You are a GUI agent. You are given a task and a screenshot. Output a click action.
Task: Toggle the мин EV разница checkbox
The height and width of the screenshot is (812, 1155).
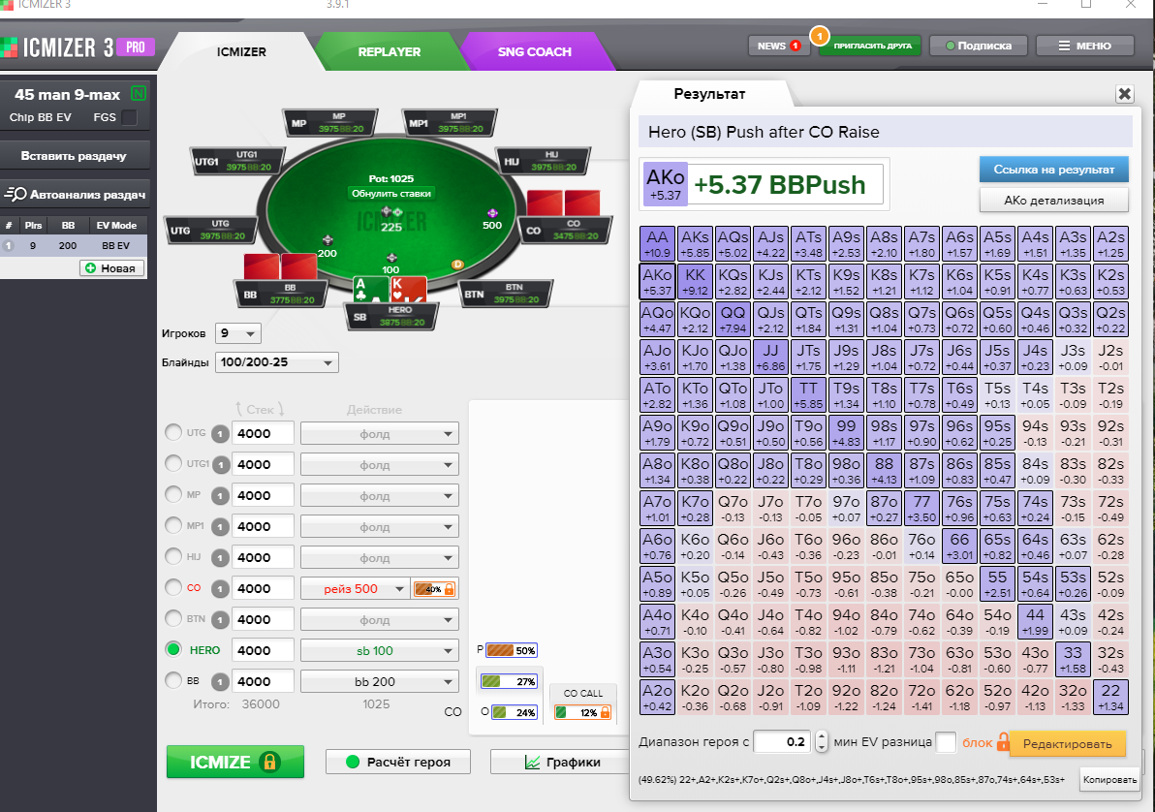click(x=945, y=742)
